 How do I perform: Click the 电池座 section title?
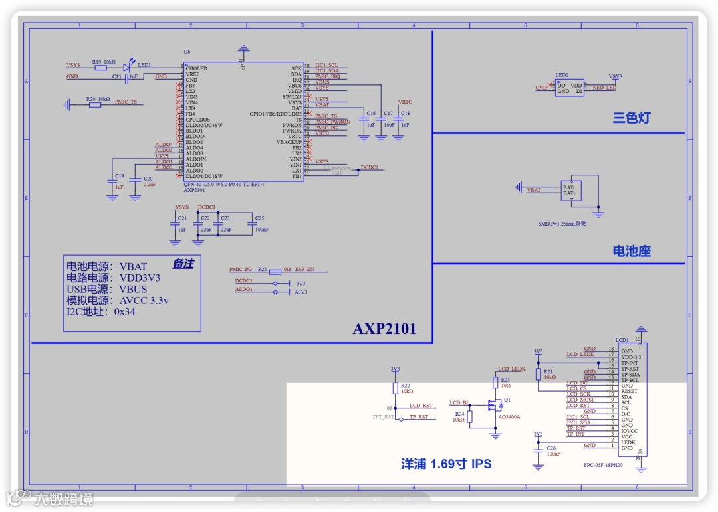pyautogui.click(x=632, y=251)
